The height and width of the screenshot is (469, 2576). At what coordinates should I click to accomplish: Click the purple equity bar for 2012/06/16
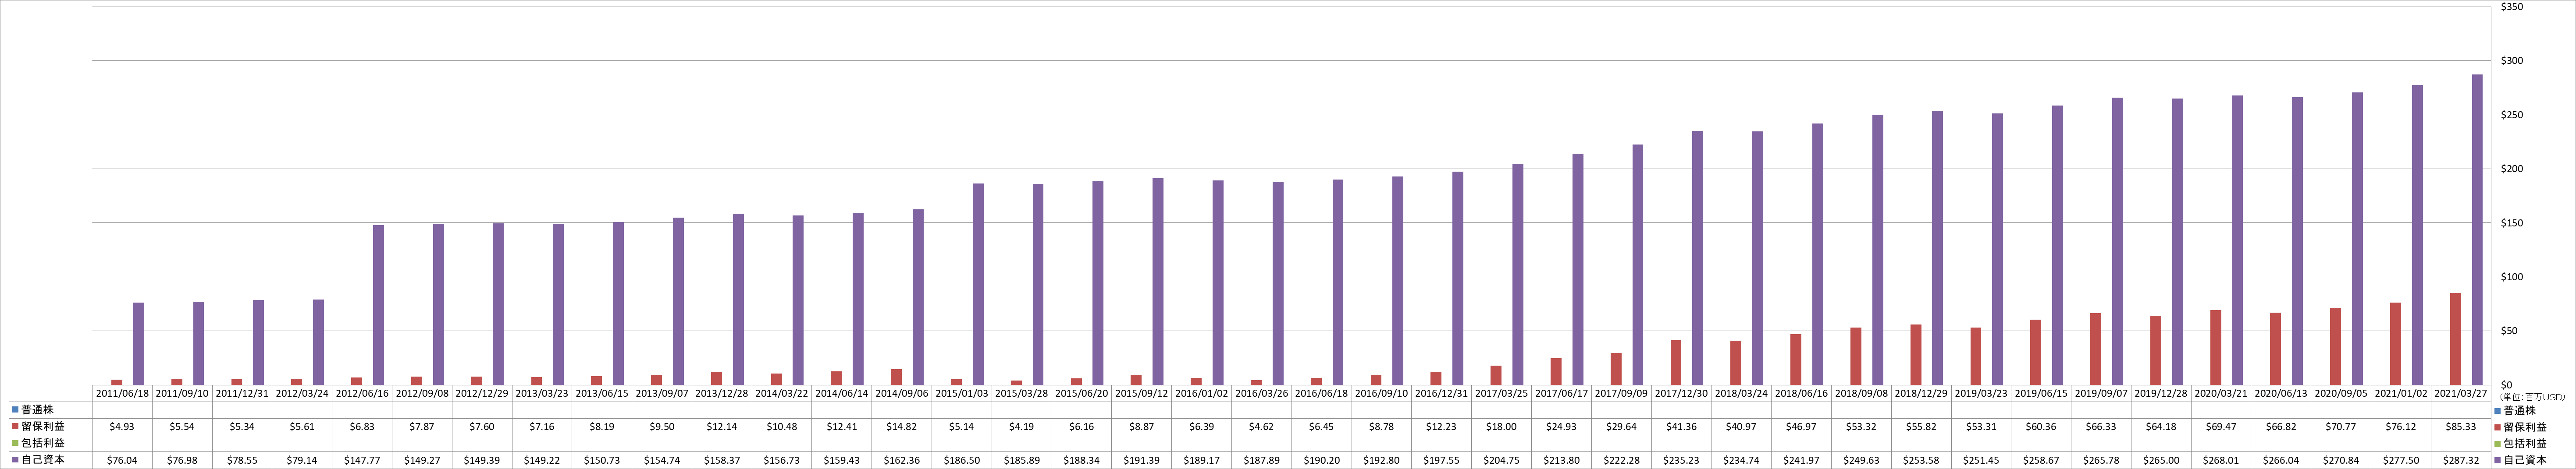(x=378, y=305)
